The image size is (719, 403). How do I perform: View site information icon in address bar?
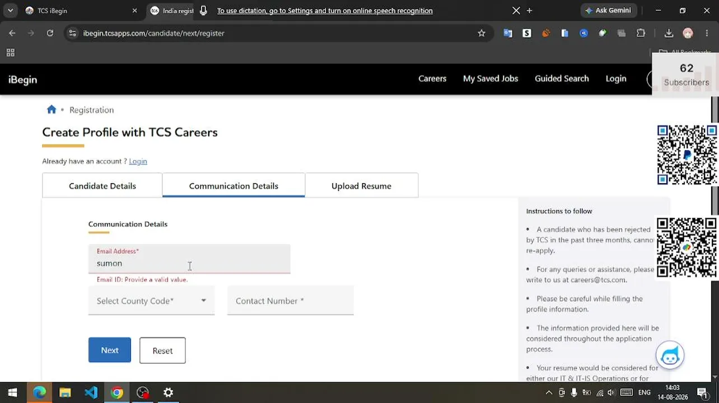(x=72, y=33)
